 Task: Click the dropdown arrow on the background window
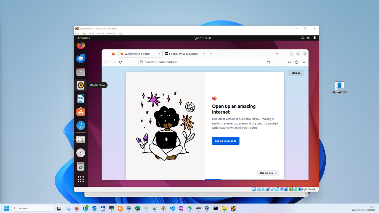click(306, 195)
